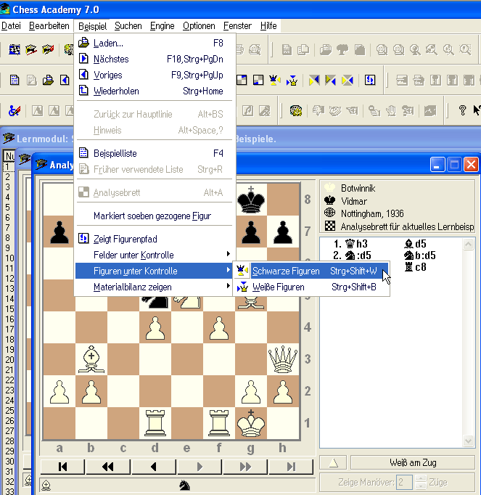The width and height of the screenshot is (481, 495).
Task: Click the Beispielliste menu item
Action: pyautogui.click(x=115, y=153)
